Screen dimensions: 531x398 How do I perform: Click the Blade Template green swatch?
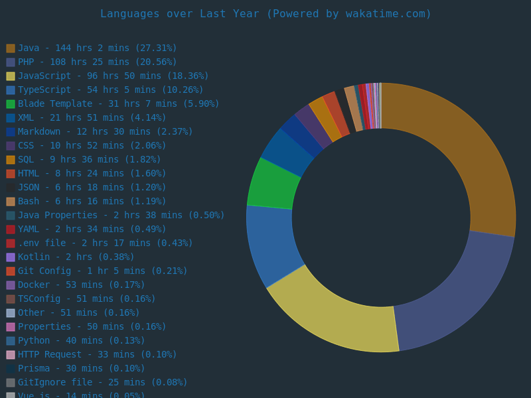pyautogui.click(x=11, y=104)
